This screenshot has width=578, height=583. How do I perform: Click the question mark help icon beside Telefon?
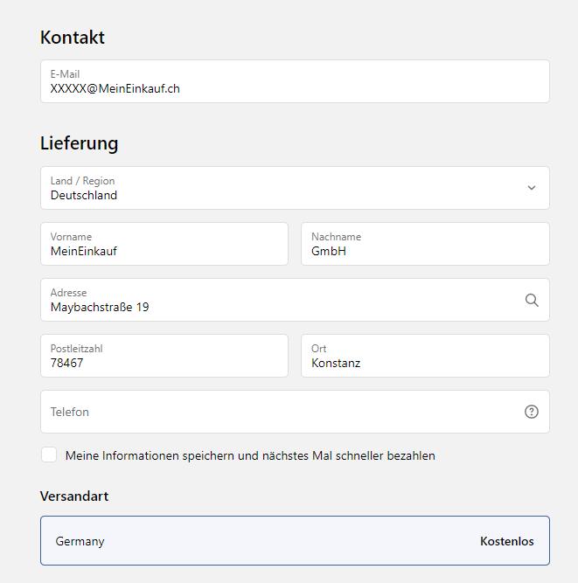point(532,412)
